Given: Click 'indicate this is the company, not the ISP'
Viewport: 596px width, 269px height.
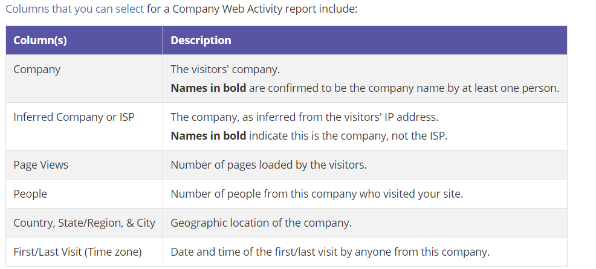Looking at the screenshot, I should [x=348, y=136].
